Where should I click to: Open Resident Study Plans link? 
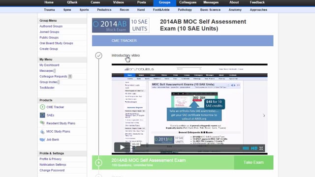pos(61,123)
